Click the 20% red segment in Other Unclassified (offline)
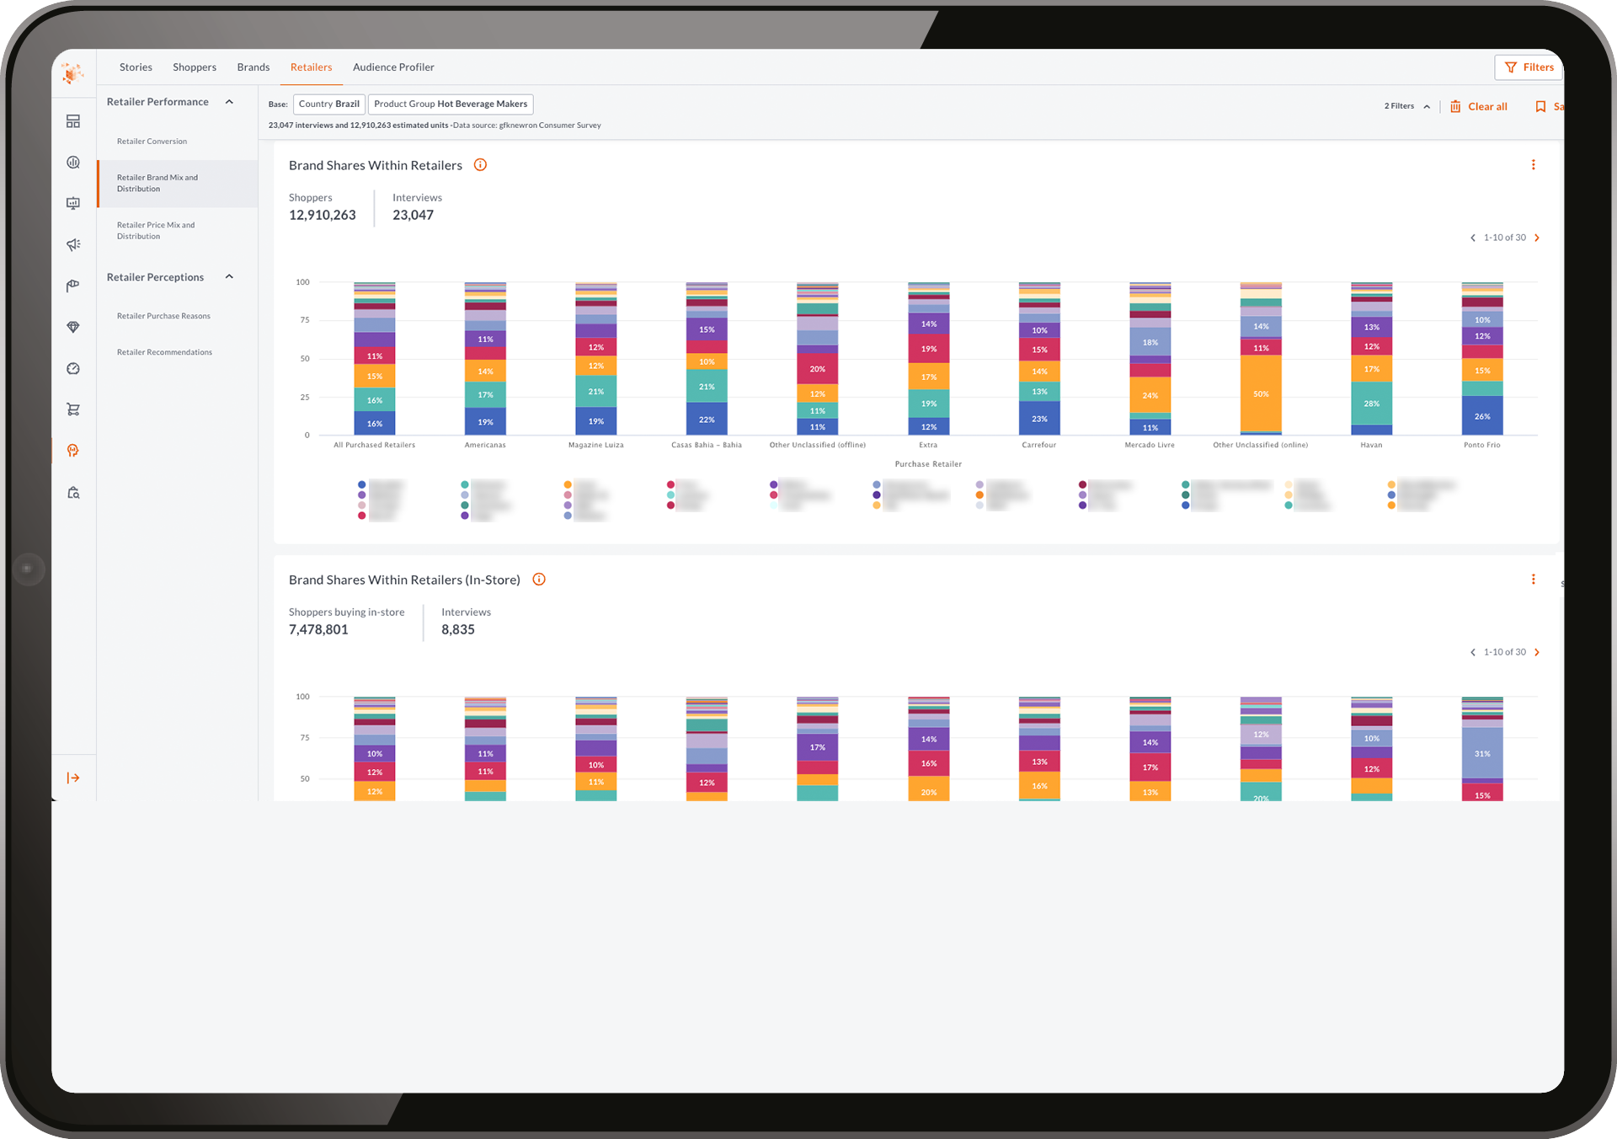The height and width of the screenshot is (1139, 1617). [x=818, y=369]
